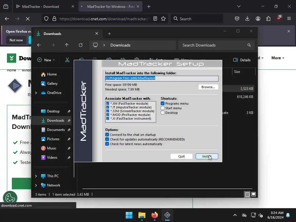Toggle Check for latest news automatically
Screen dimensions: 296x222
tap(107, 144)
